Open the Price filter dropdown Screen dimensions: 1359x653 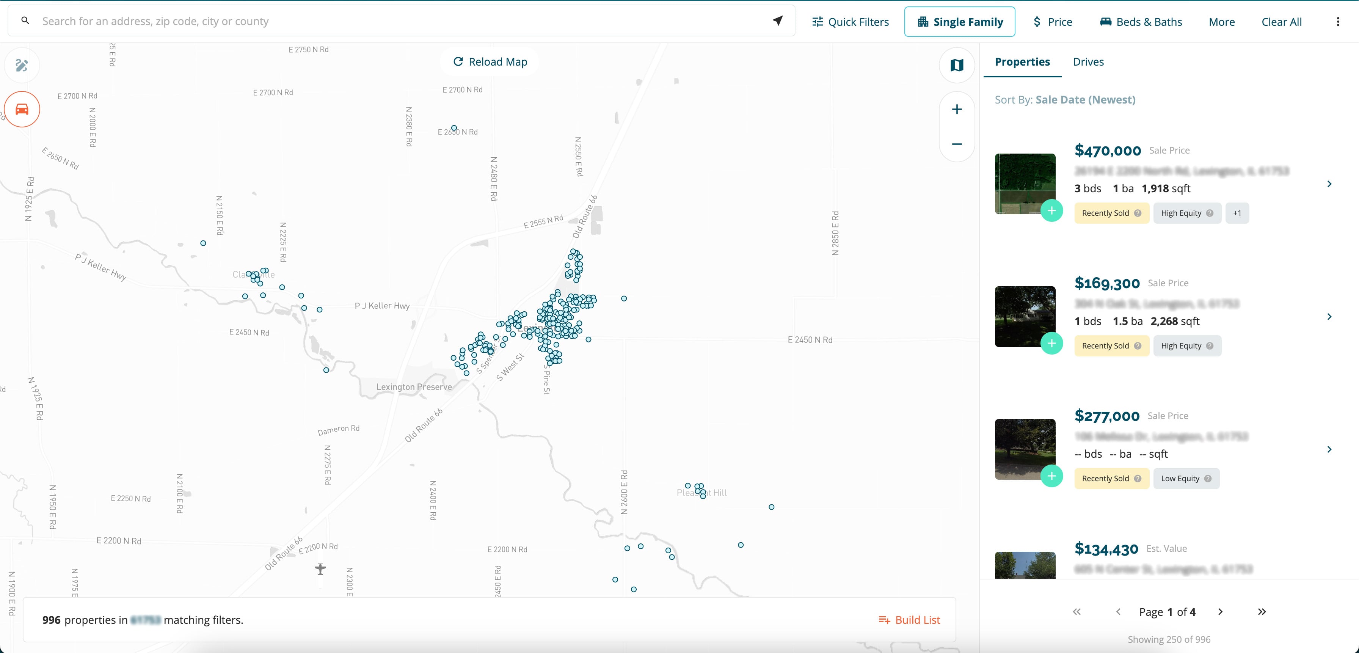pos(1053,22)
